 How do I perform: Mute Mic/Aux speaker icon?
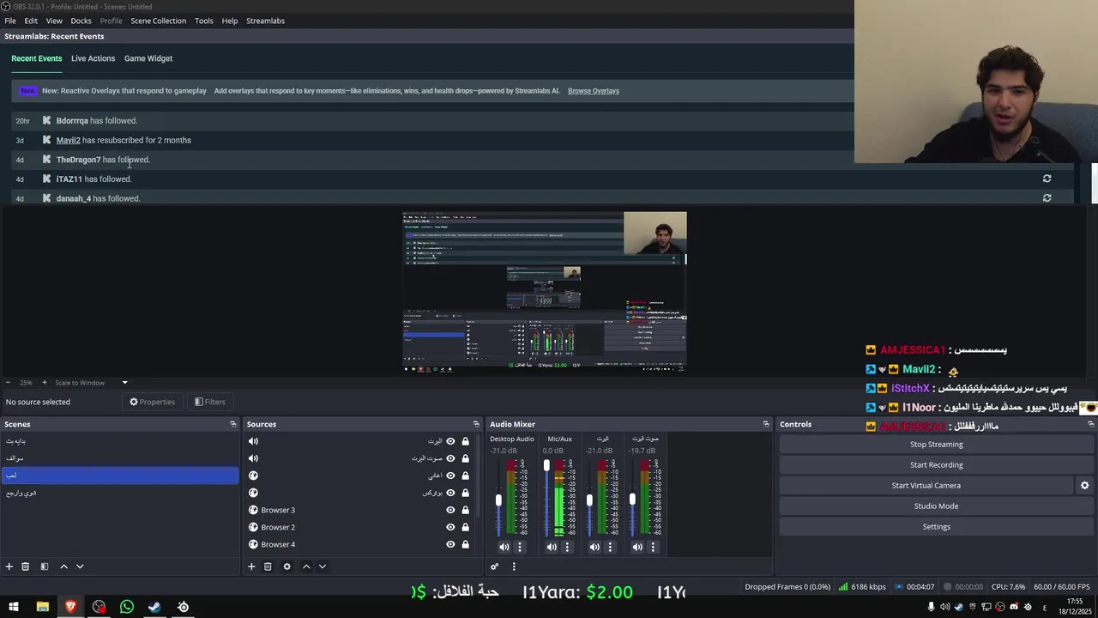tap(552, 547)
